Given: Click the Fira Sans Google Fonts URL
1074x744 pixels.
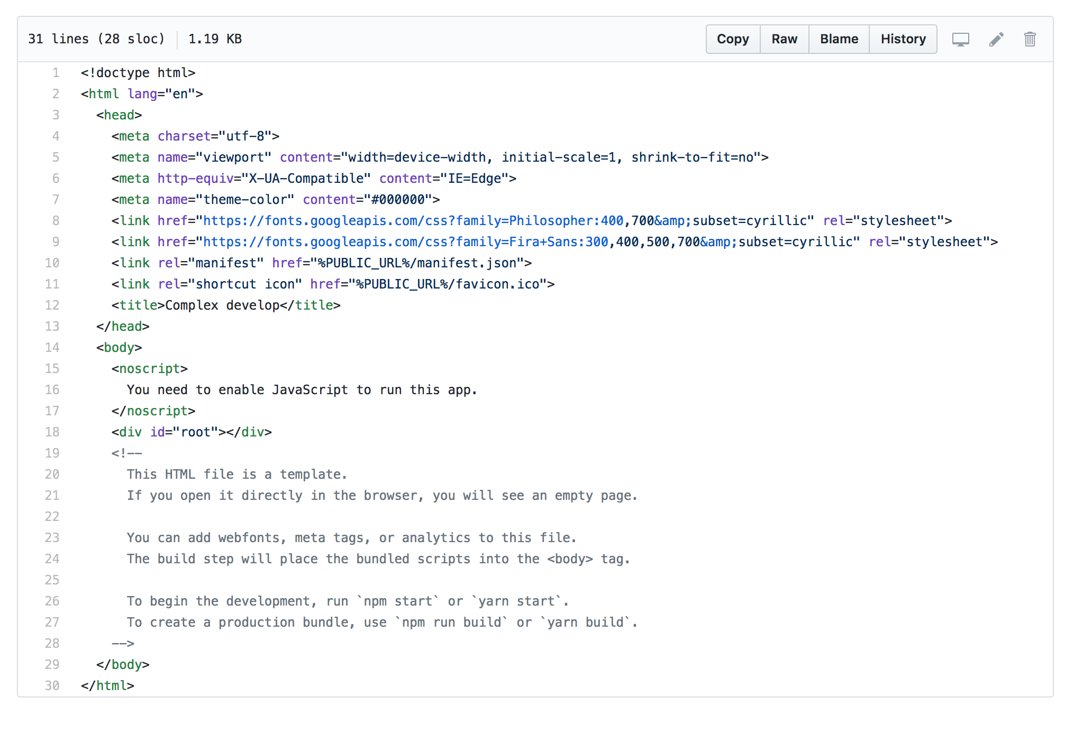Looking at the screenshot, I should point(405,242).
